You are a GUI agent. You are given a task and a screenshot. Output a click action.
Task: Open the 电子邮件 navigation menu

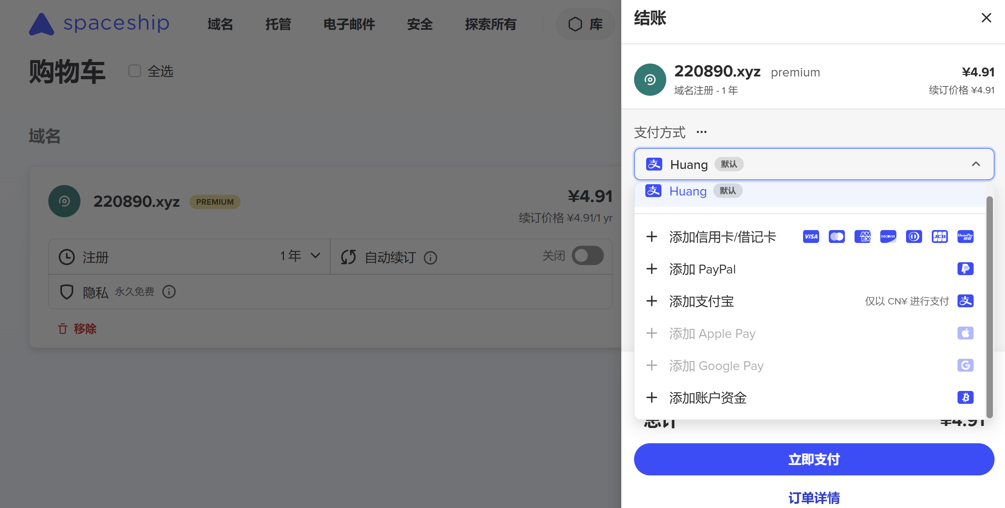coord(349,24)
